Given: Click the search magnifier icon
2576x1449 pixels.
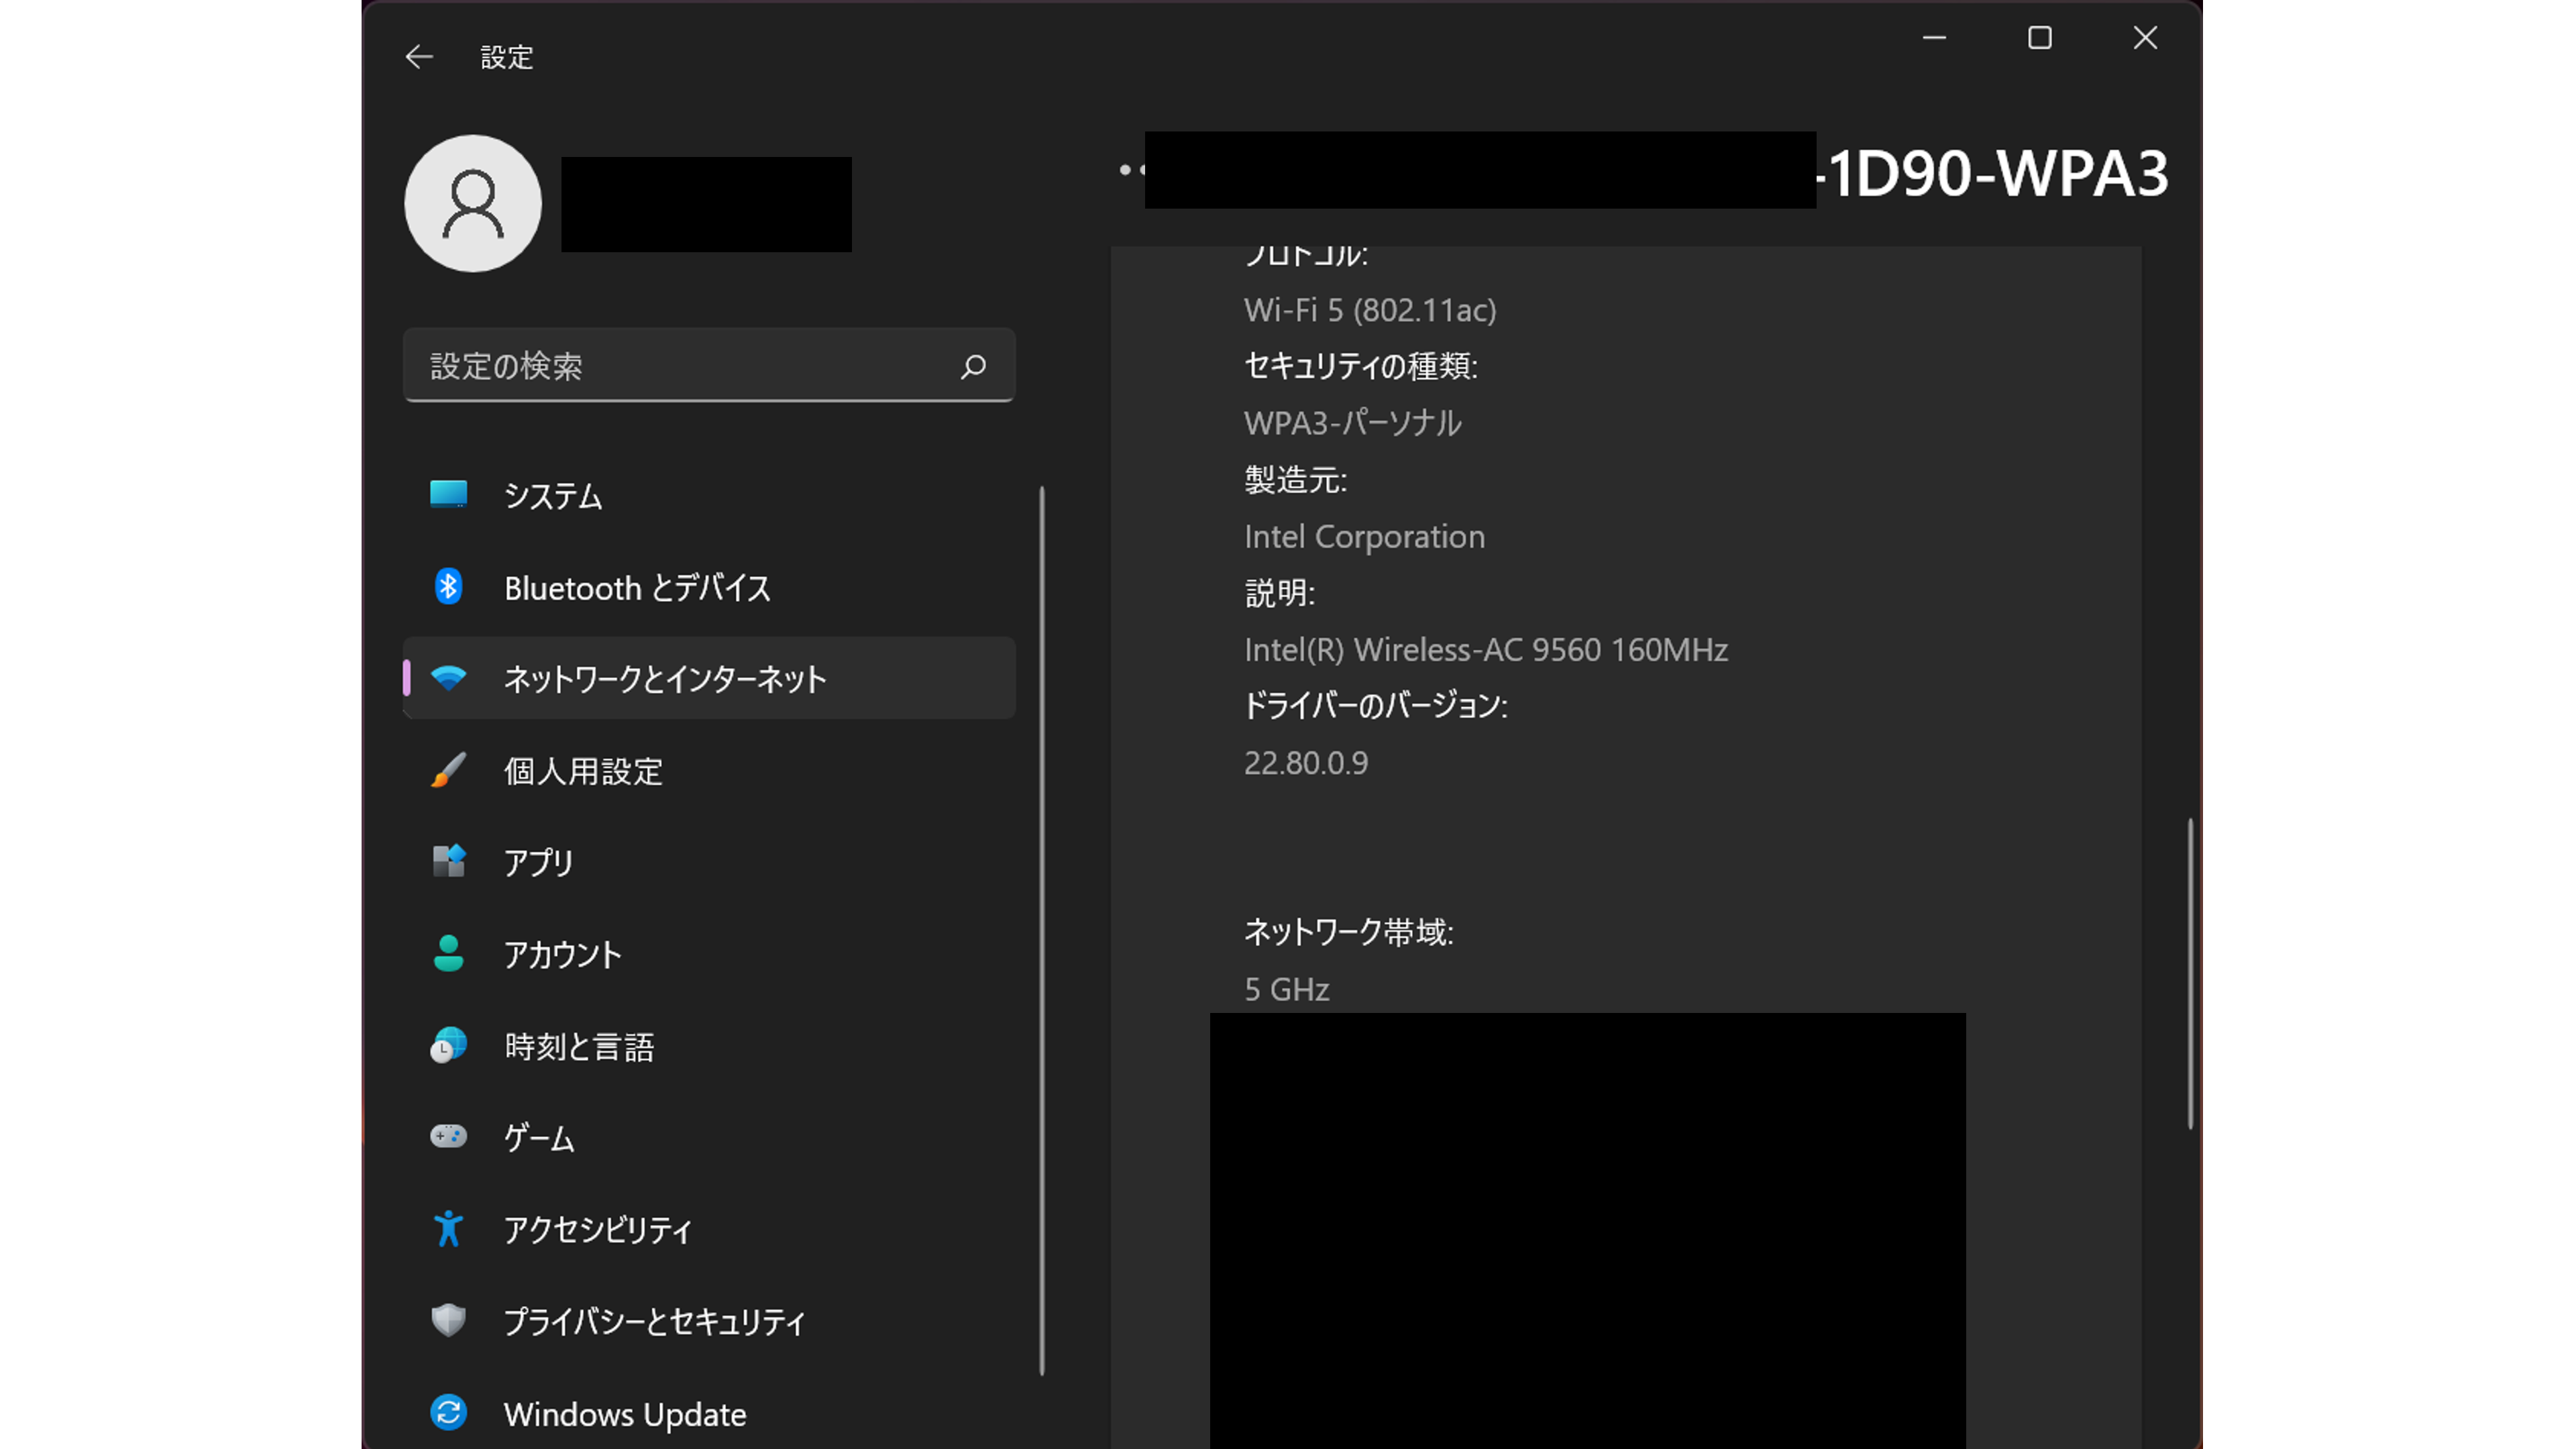Looking at the screenshot, I should click(973, 366).
